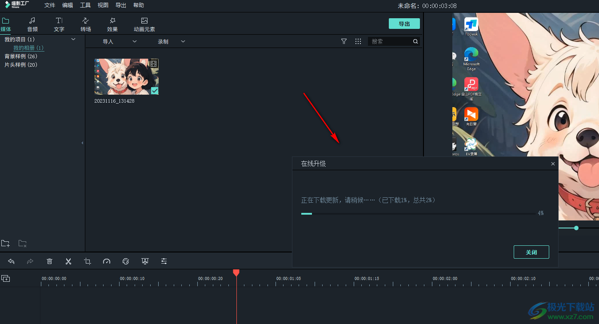Image resolution: width=599 pixels, height=324 pixels.
Task: Click the search magnifier icon
Action: pyautogui.click(x=415, y=41)
